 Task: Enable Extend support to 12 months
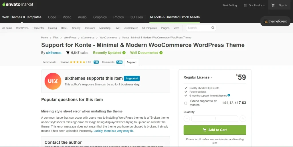(x=185, y=103)
